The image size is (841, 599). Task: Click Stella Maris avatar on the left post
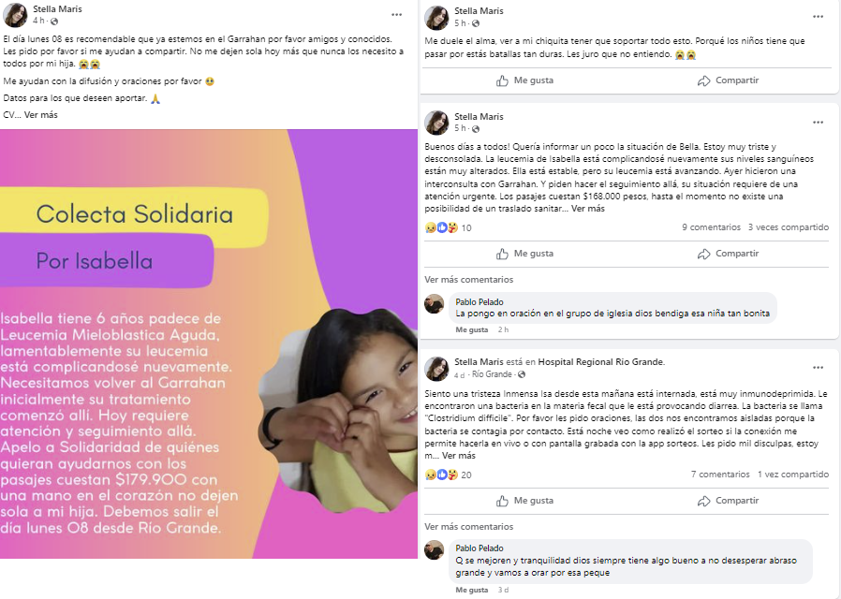[x=15, y=15]
